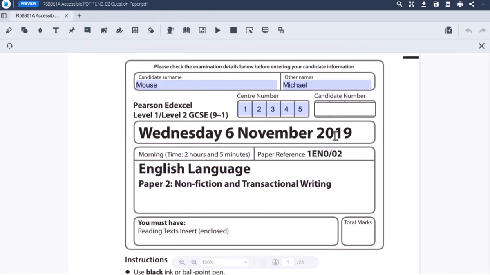Select the eraser tool
This screenshot has height=275, width=490.
151,30
